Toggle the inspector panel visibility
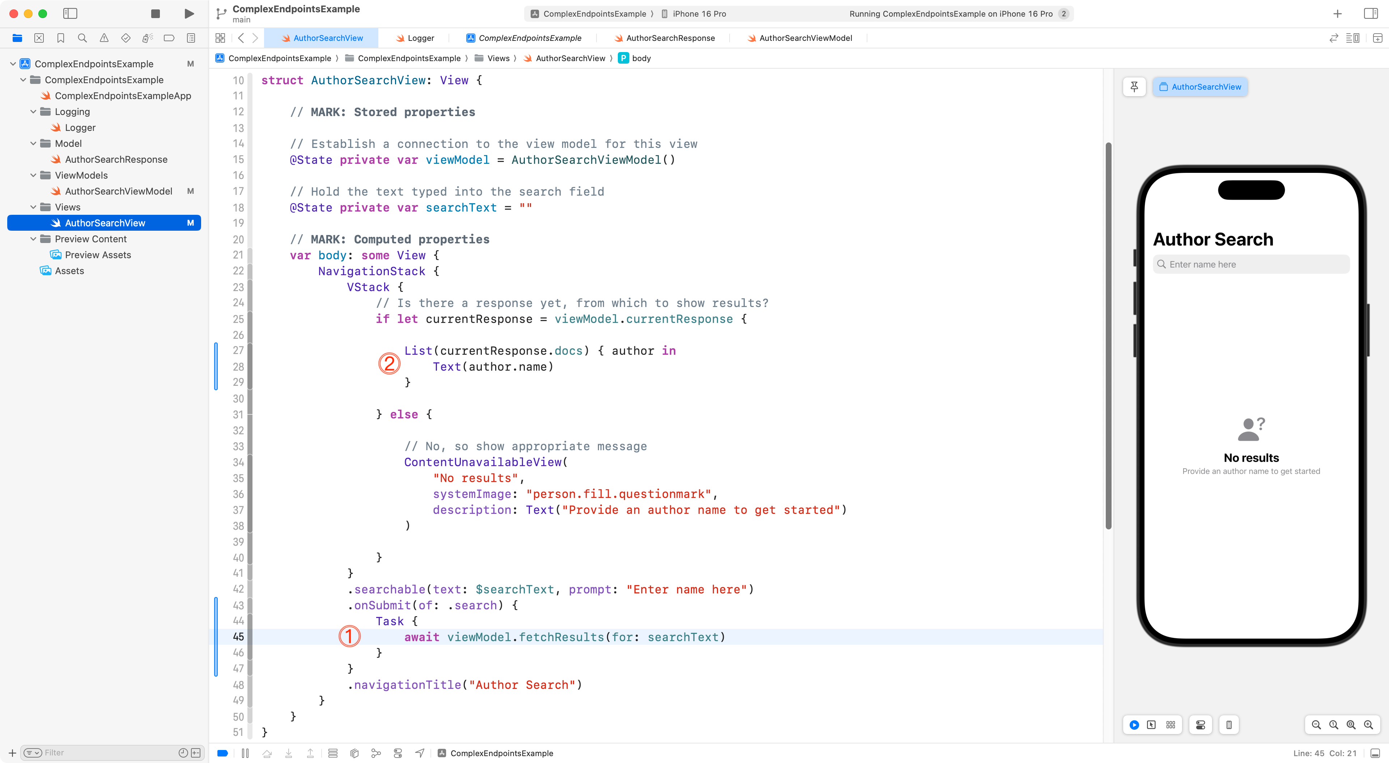1389x763 pixels. [x=1371, y=13]
